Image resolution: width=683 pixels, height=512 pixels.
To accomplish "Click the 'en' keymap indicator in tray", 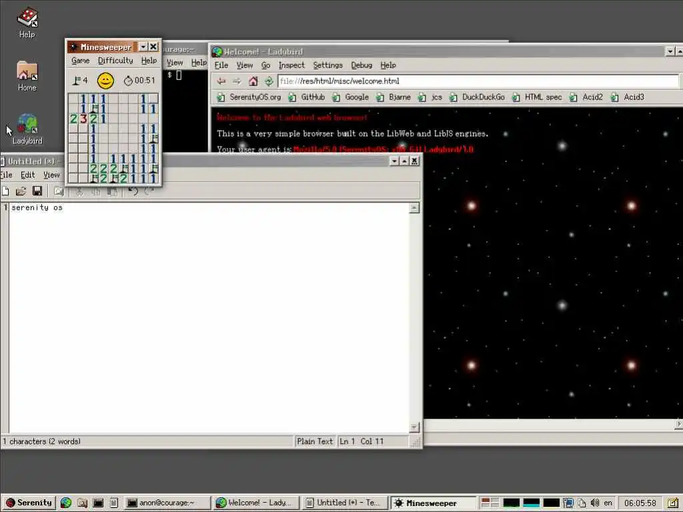I will [x=608, y=503].
